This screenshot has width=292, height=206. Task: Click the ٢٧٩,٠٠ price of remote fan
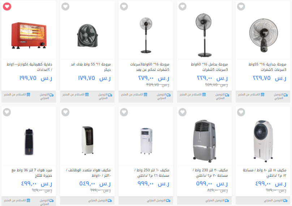point(146,78)
